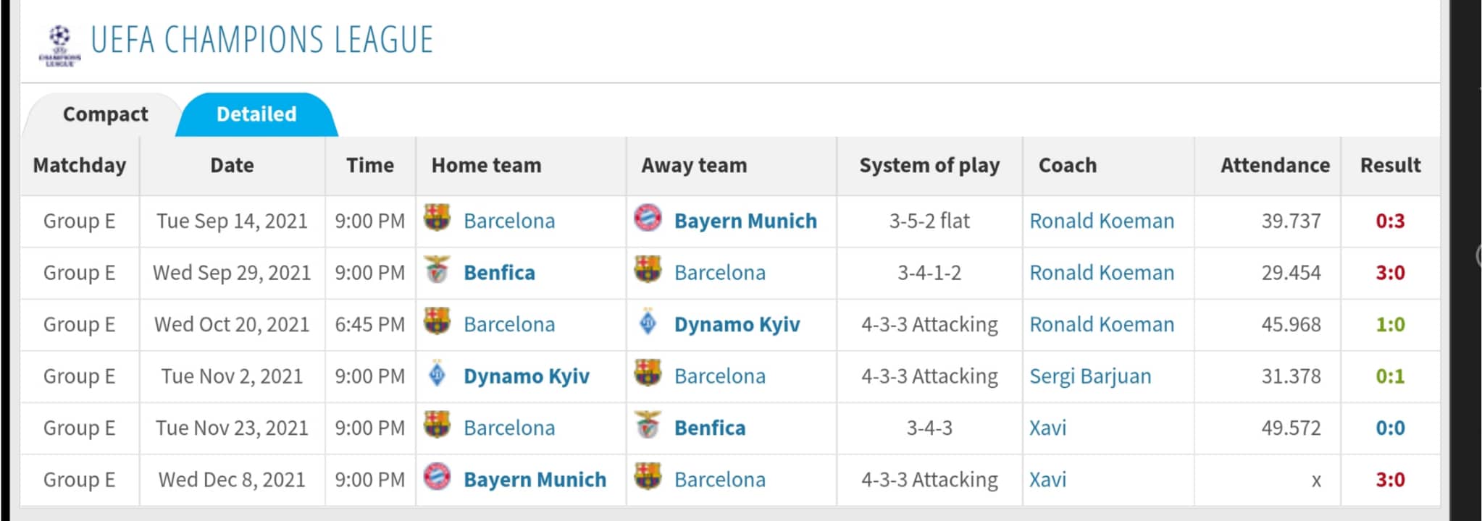Click the UEFA Champions League logo icon
This screenshot has height=521, width=1482.
[x=59, y=45]
